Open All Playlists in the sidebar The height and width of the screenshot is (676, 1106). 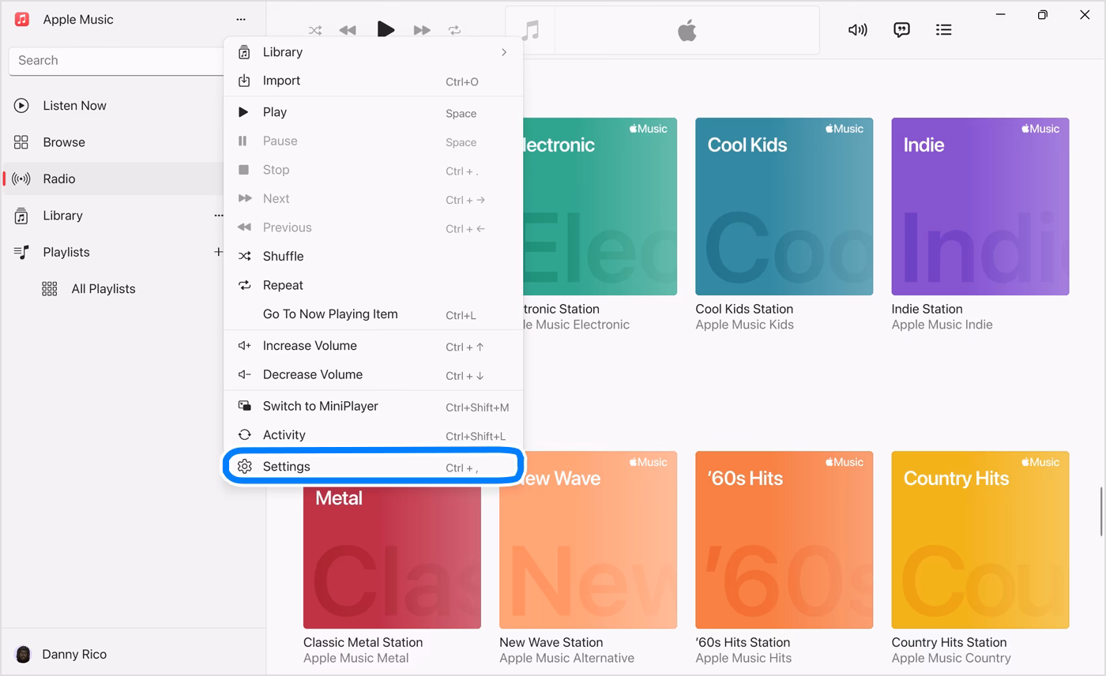(x=103, y=288)
